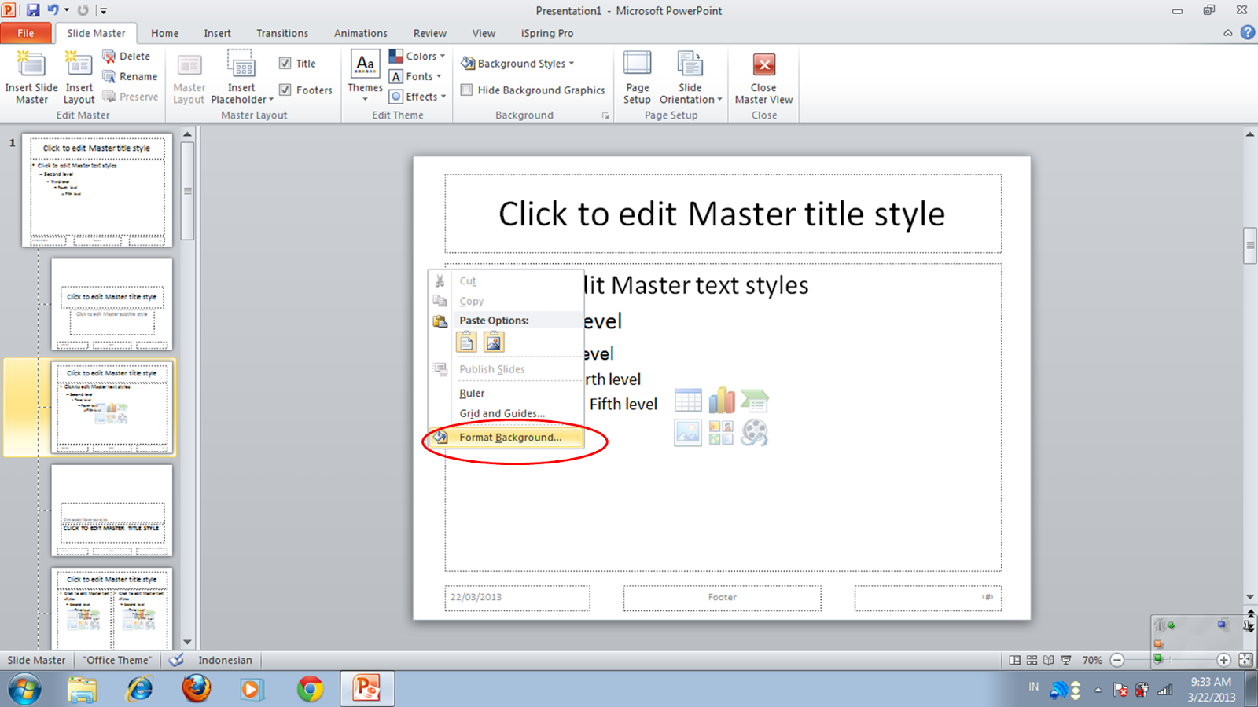Click the Rename button
This screenshot has width=1258, height=707.
(x=131, y=76)
